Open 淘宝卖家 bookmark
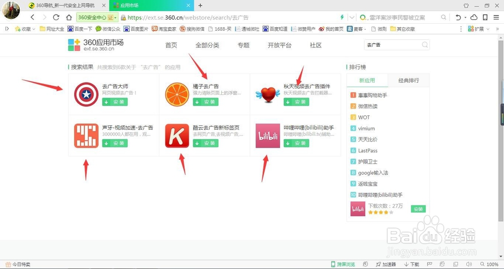 pos(164,29)
